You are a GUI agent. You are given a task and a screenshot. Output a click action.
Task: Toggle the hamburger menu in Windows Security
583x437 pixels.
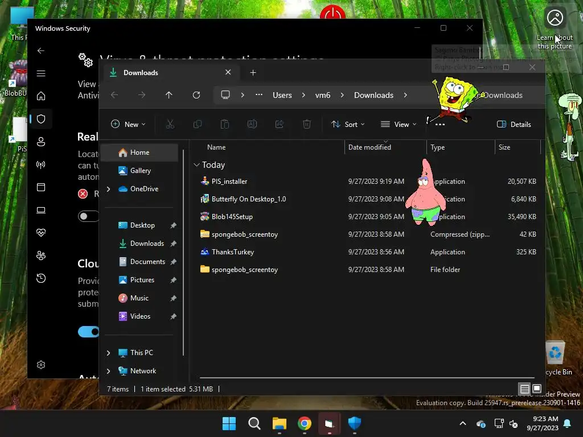pyautogui.click(x=41, y=73)
